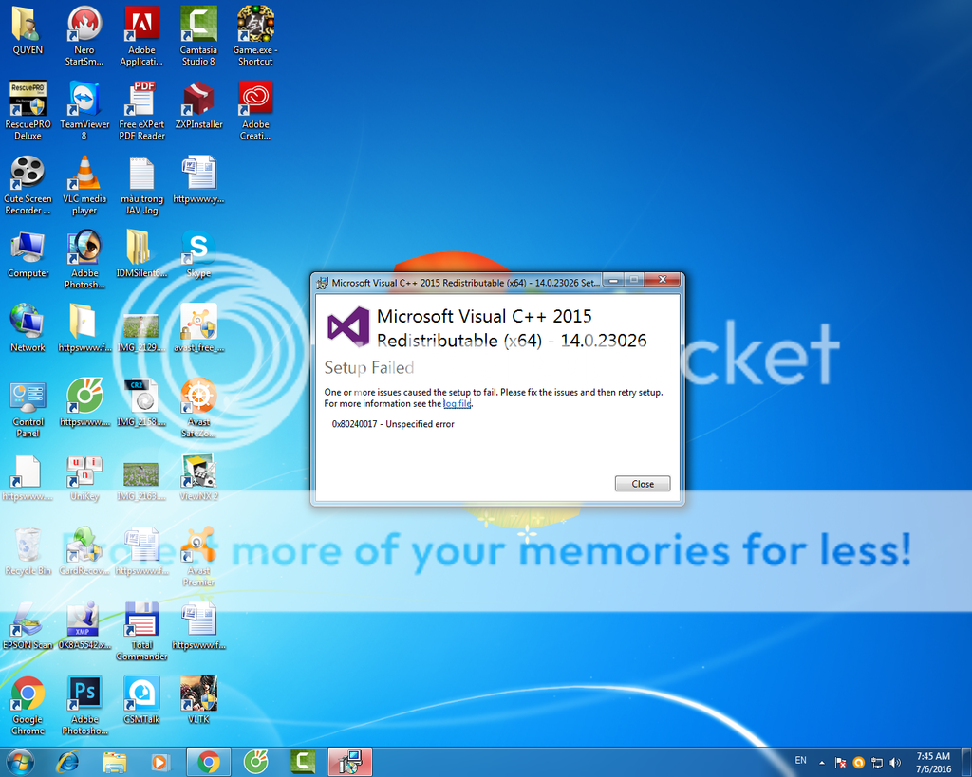Click the Close button in setup dialog
The height and width of the screenshot is (777, 972).
[x=643, y=484]
